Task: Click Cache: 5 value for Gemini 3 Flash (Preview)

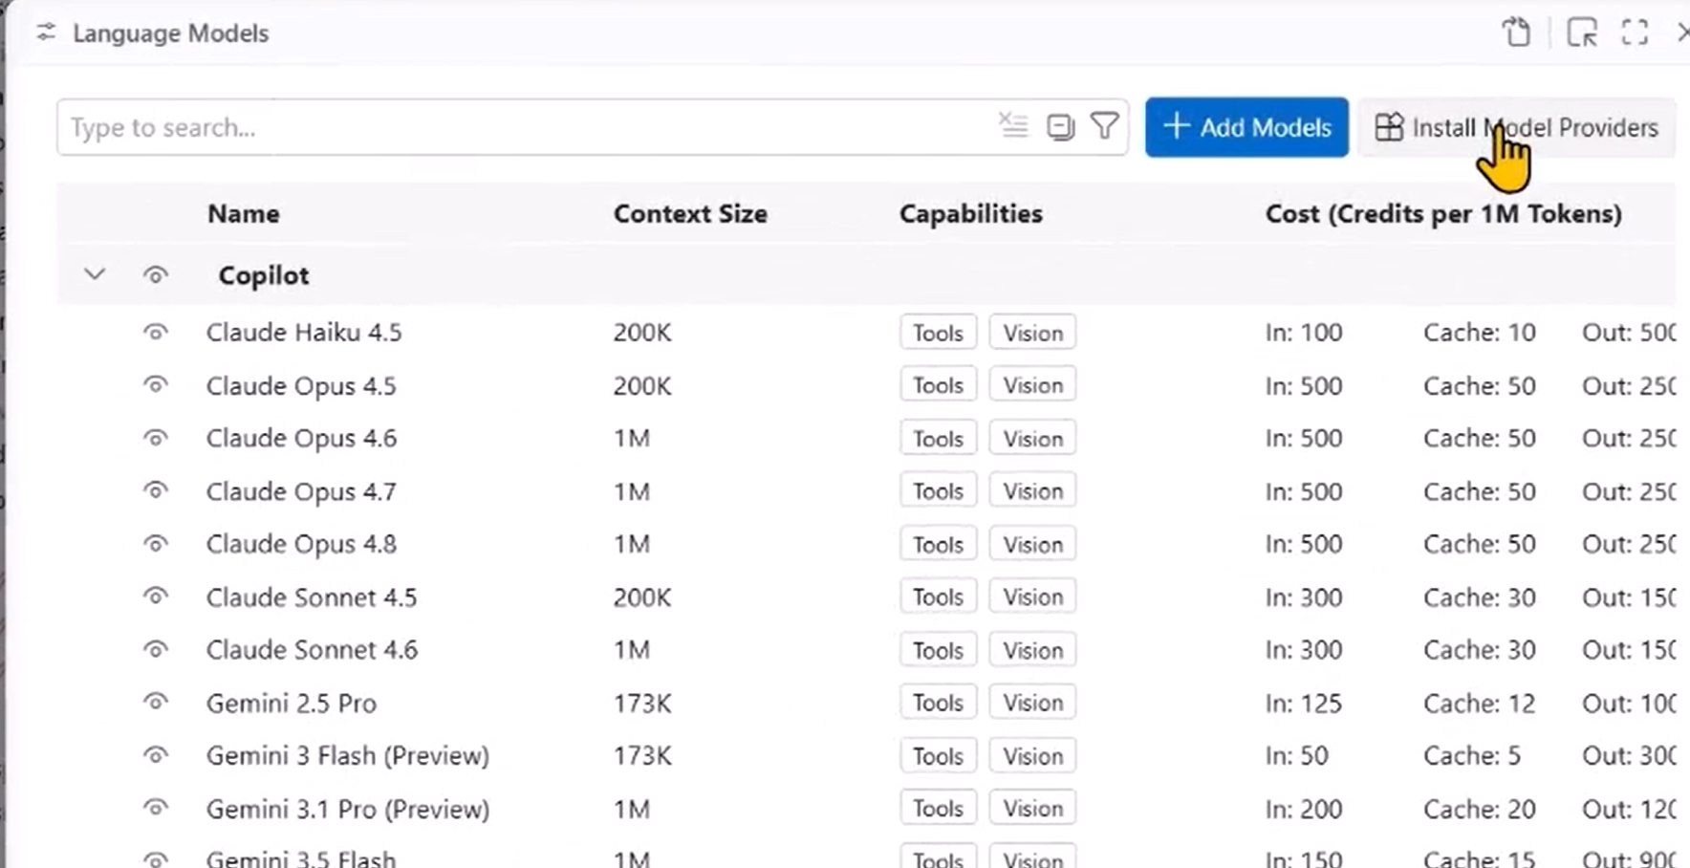Action: point(1472,756)
